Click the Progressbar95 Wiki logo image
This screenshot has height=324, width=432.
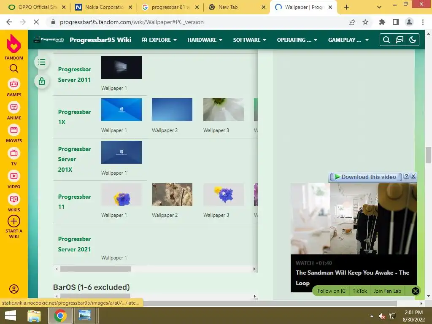click(49, 40)
